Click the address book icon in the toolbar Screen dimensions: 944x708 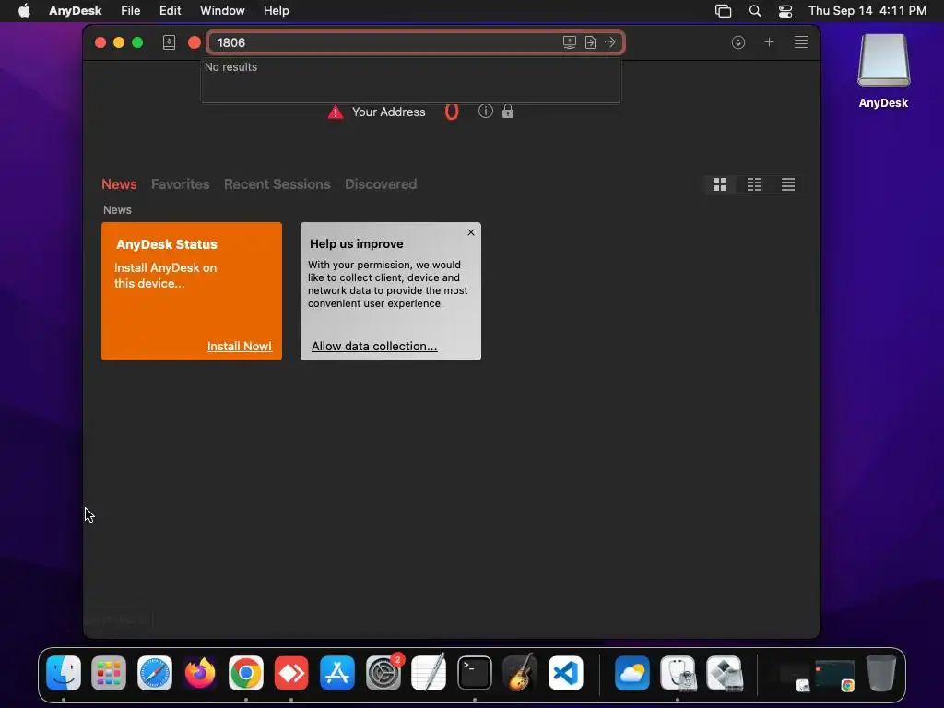[x=170, y=42]
